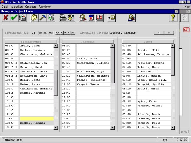Image resolution: width=191 pixels, height=143 pixels.
Task: Select Kohler, Andrea at 08:05 Labor
Action: point(154,76)
